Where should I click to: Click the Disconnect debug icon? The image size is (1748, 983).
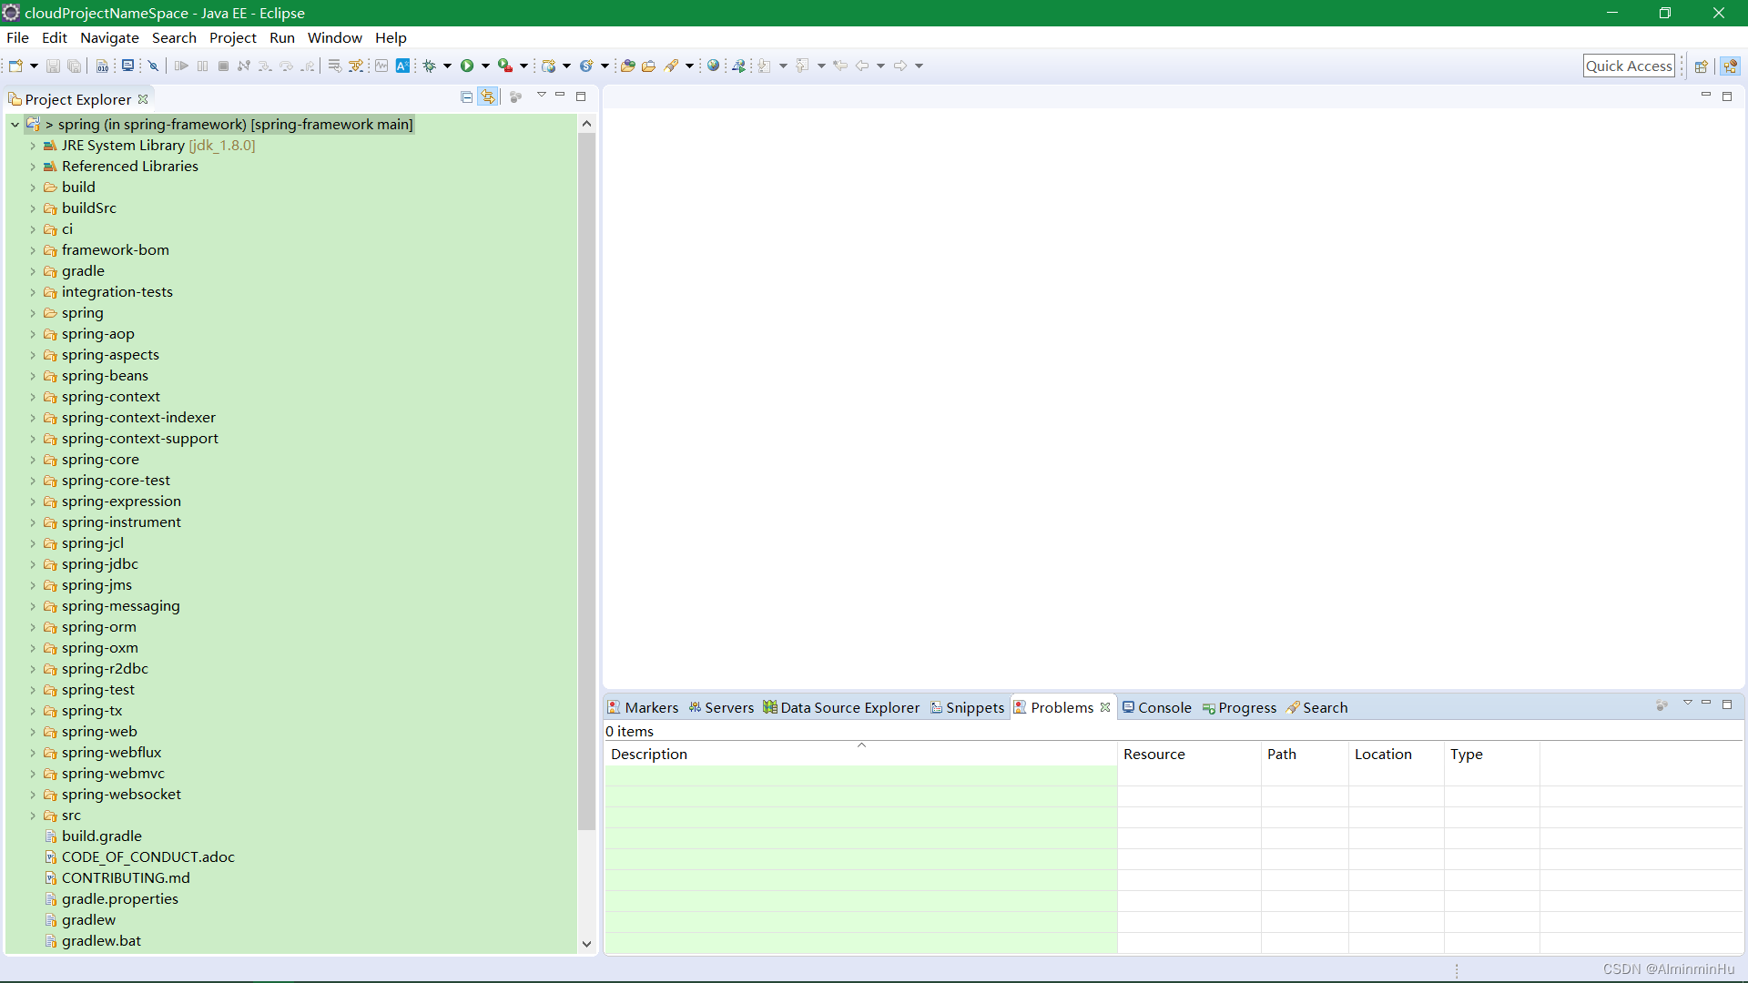click(x=244, y=66)
